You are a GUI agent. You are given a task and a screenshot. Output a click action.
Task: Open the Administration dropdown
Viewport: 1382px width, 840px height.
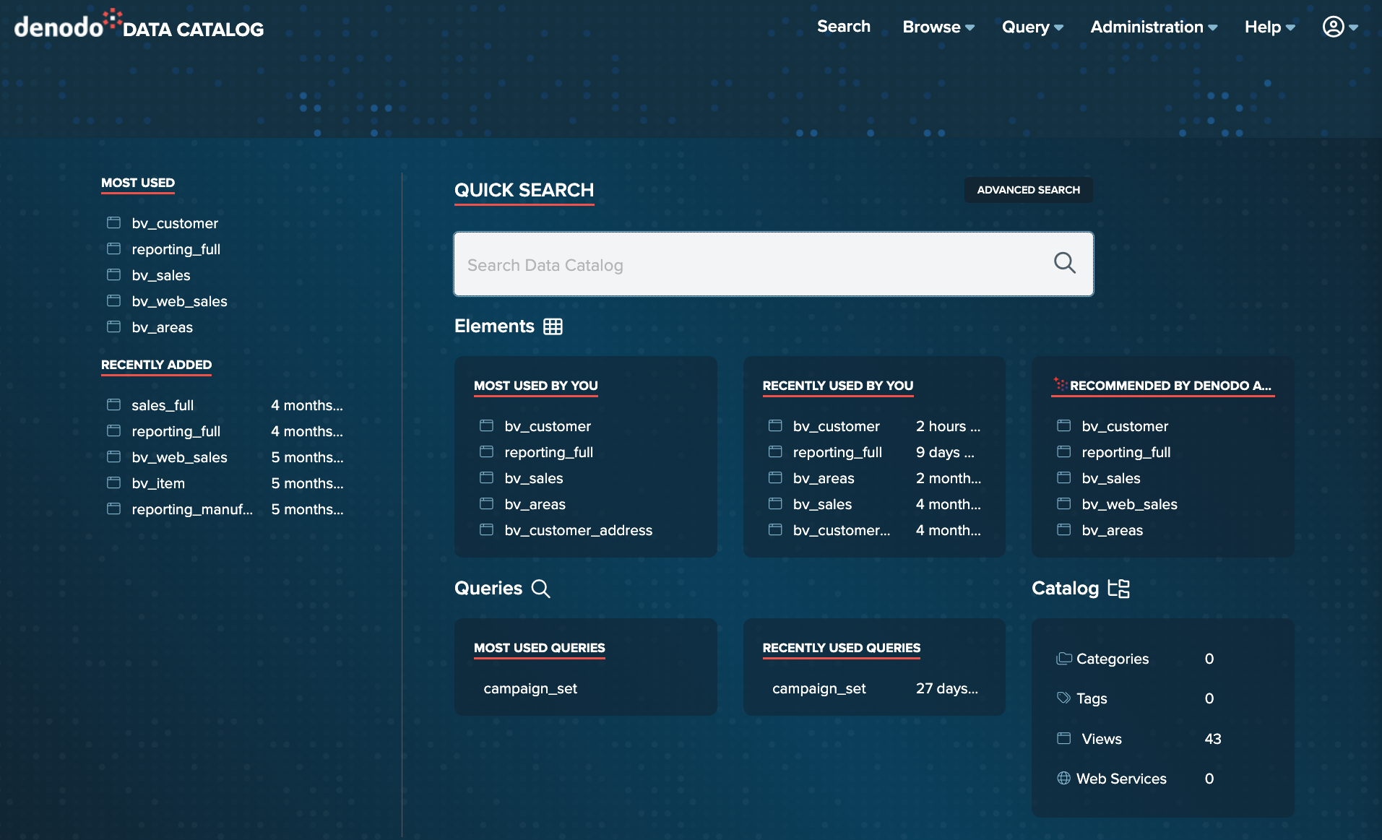(x=1153, y=27)
